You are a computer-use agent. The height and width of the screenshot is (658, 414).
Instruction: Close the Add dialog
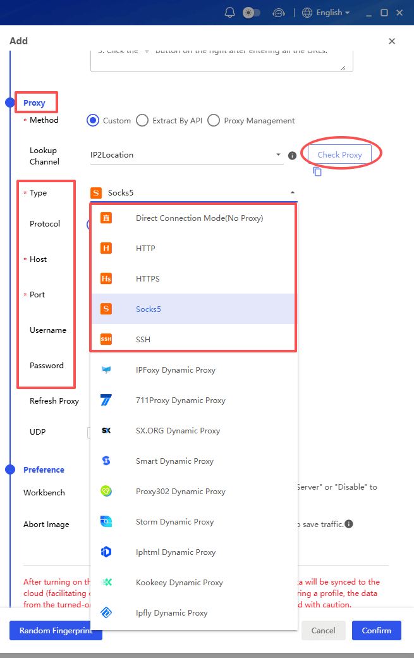click(x=392, y=41)
